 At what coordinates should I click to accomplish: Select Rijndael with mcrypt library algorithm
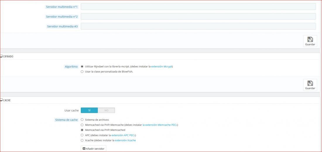82,66
